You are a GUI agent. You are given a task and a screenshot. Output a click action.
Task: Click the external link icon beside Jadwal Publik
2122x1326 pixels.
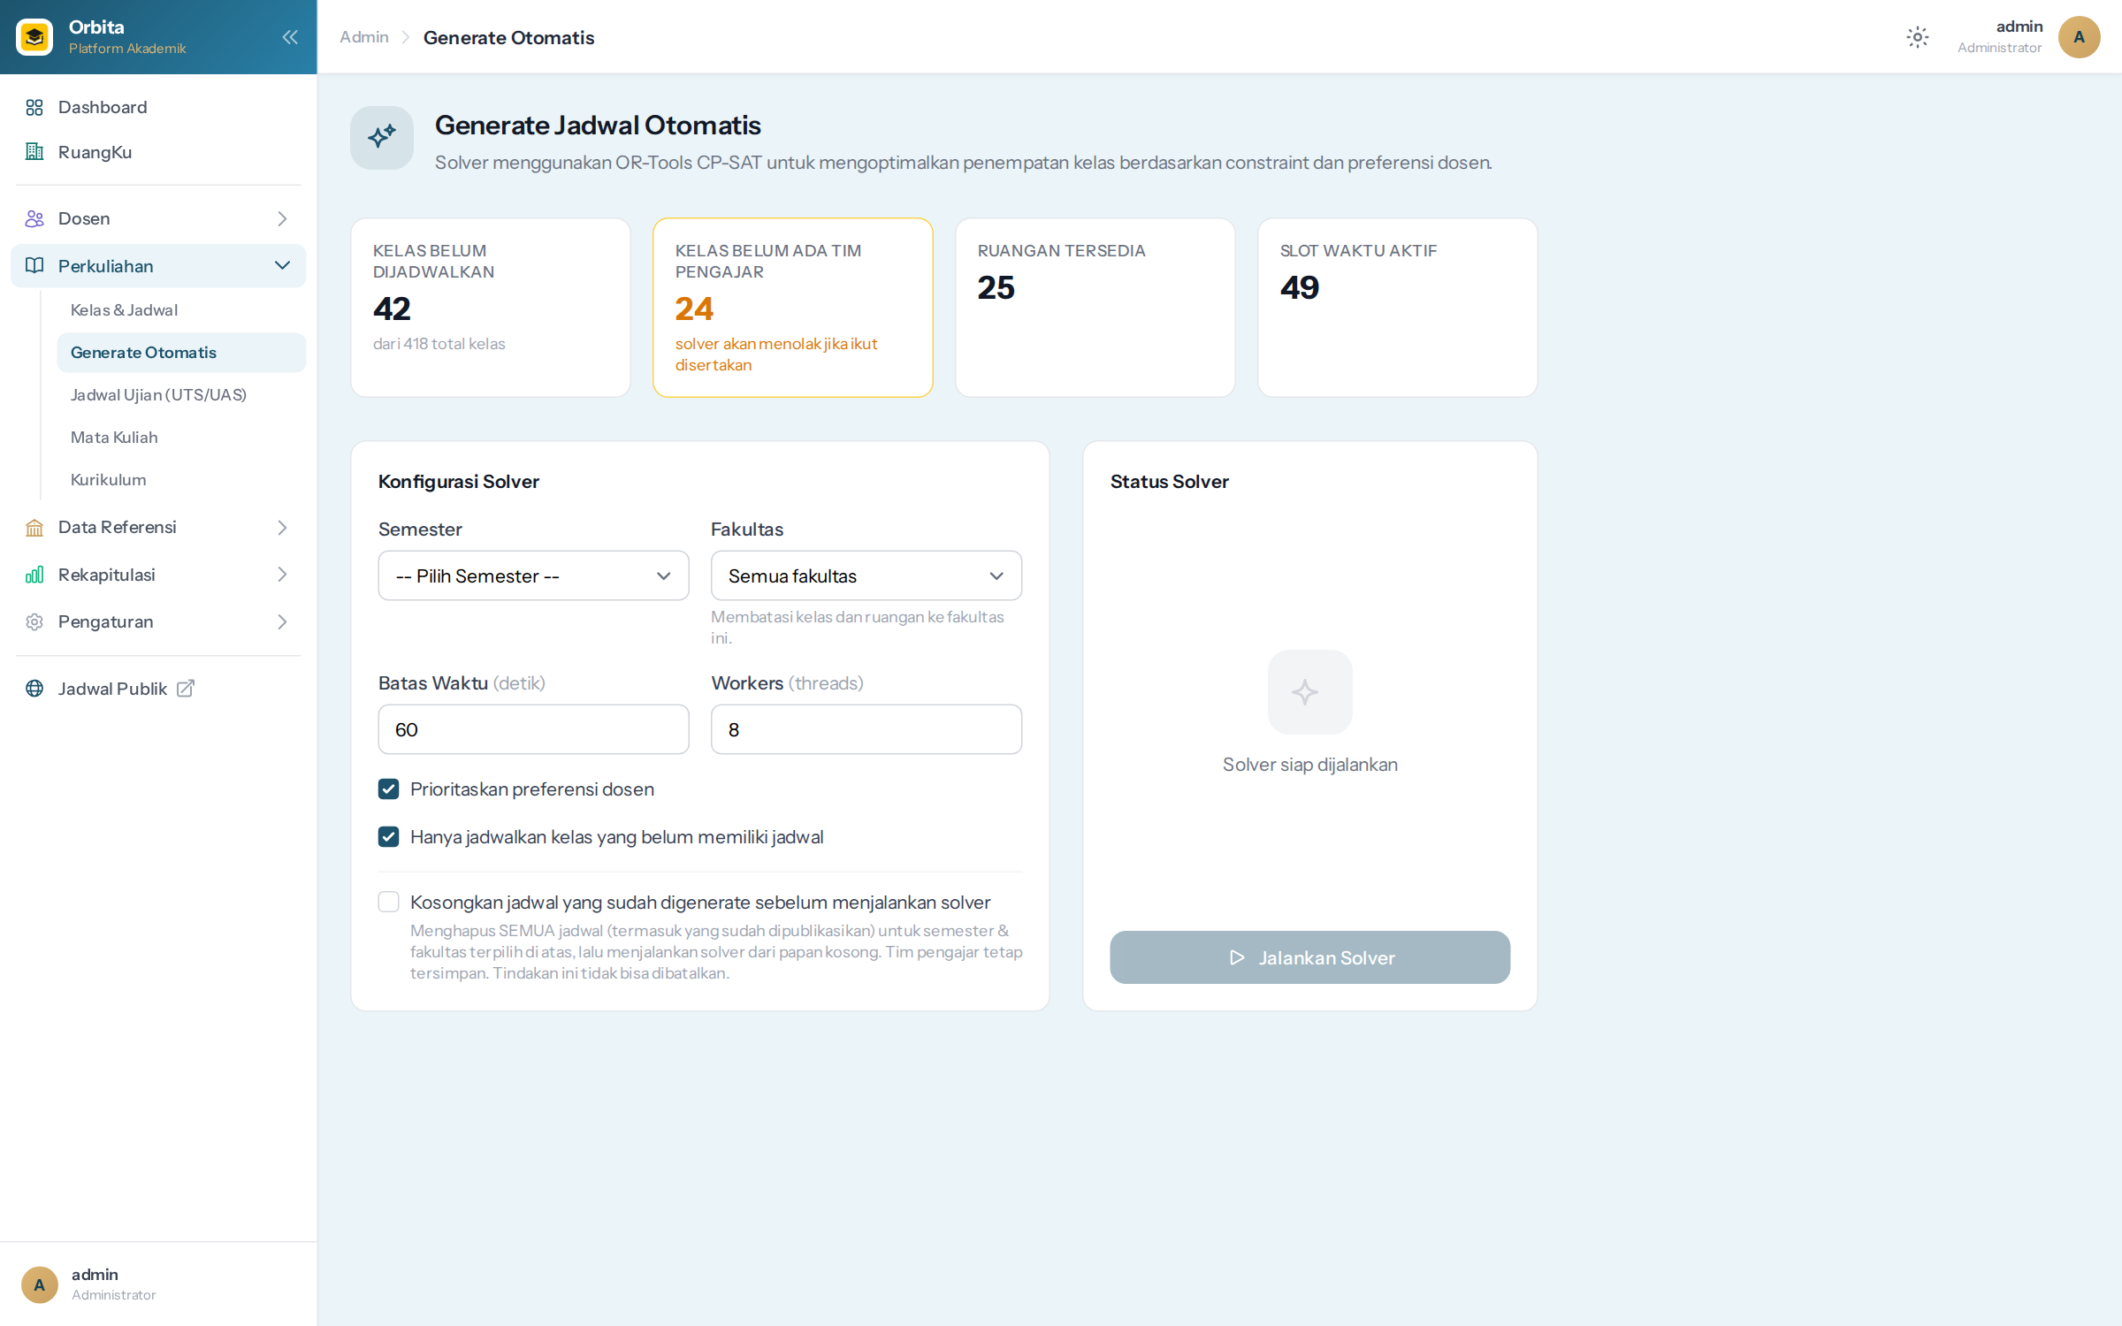coord(186,689)
